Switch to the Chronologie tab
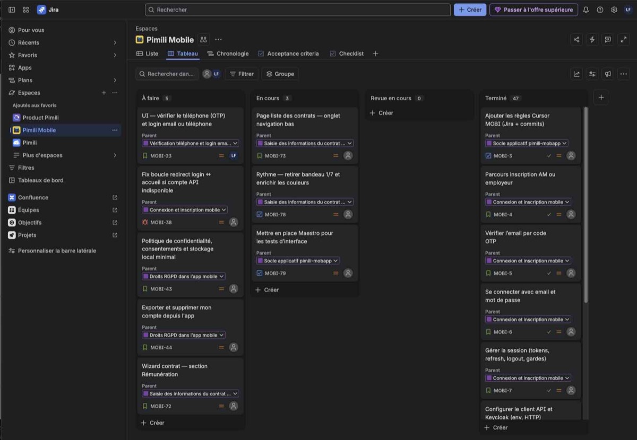 [x=228, y=54]
